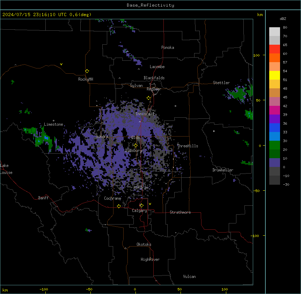Screen dimensions: 301x294
Task: Select the slate purple 0-10 dBZ swatch
Action: pos(274,163)
